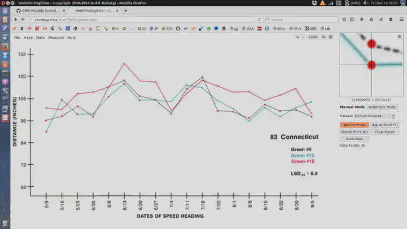Screen dimensions: 407x229
Task: Open the Axes menu
Action: pos(28,37)
